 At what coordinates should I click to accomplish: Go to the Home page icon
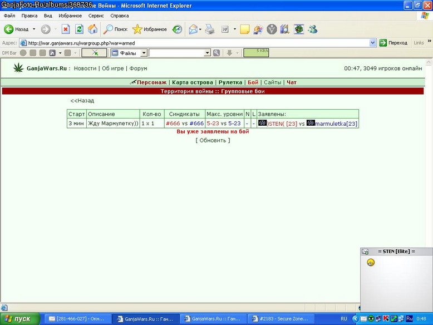93,29
